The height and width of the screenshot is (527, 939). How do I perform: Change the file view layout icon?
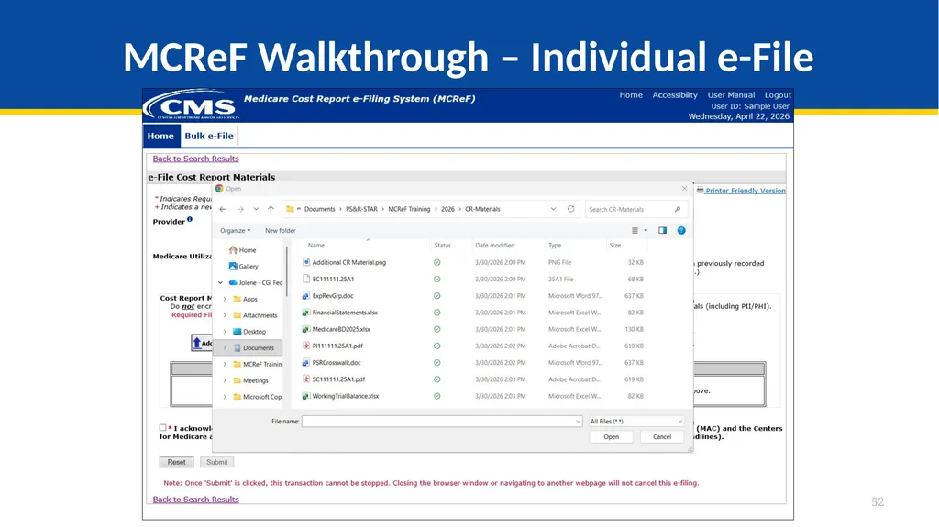coord(635,231)
